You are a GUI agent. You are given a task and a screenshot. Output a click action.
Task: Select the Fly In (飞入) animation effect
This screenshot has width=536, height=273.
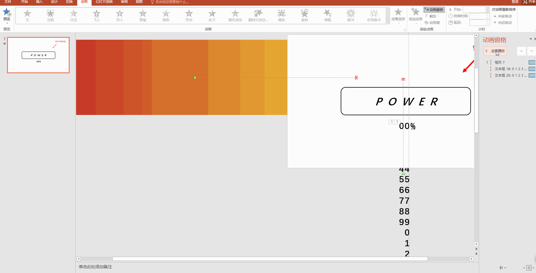coord(97,15)
